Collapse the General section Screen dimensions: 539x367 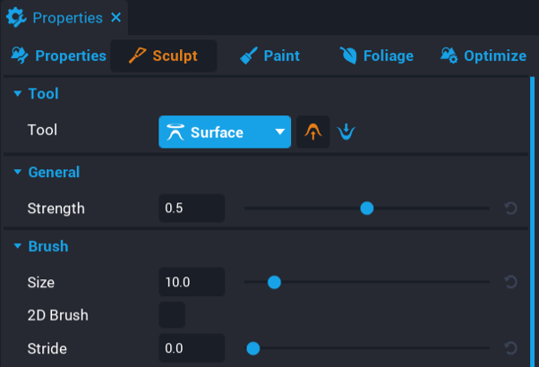tap(17, 172)
